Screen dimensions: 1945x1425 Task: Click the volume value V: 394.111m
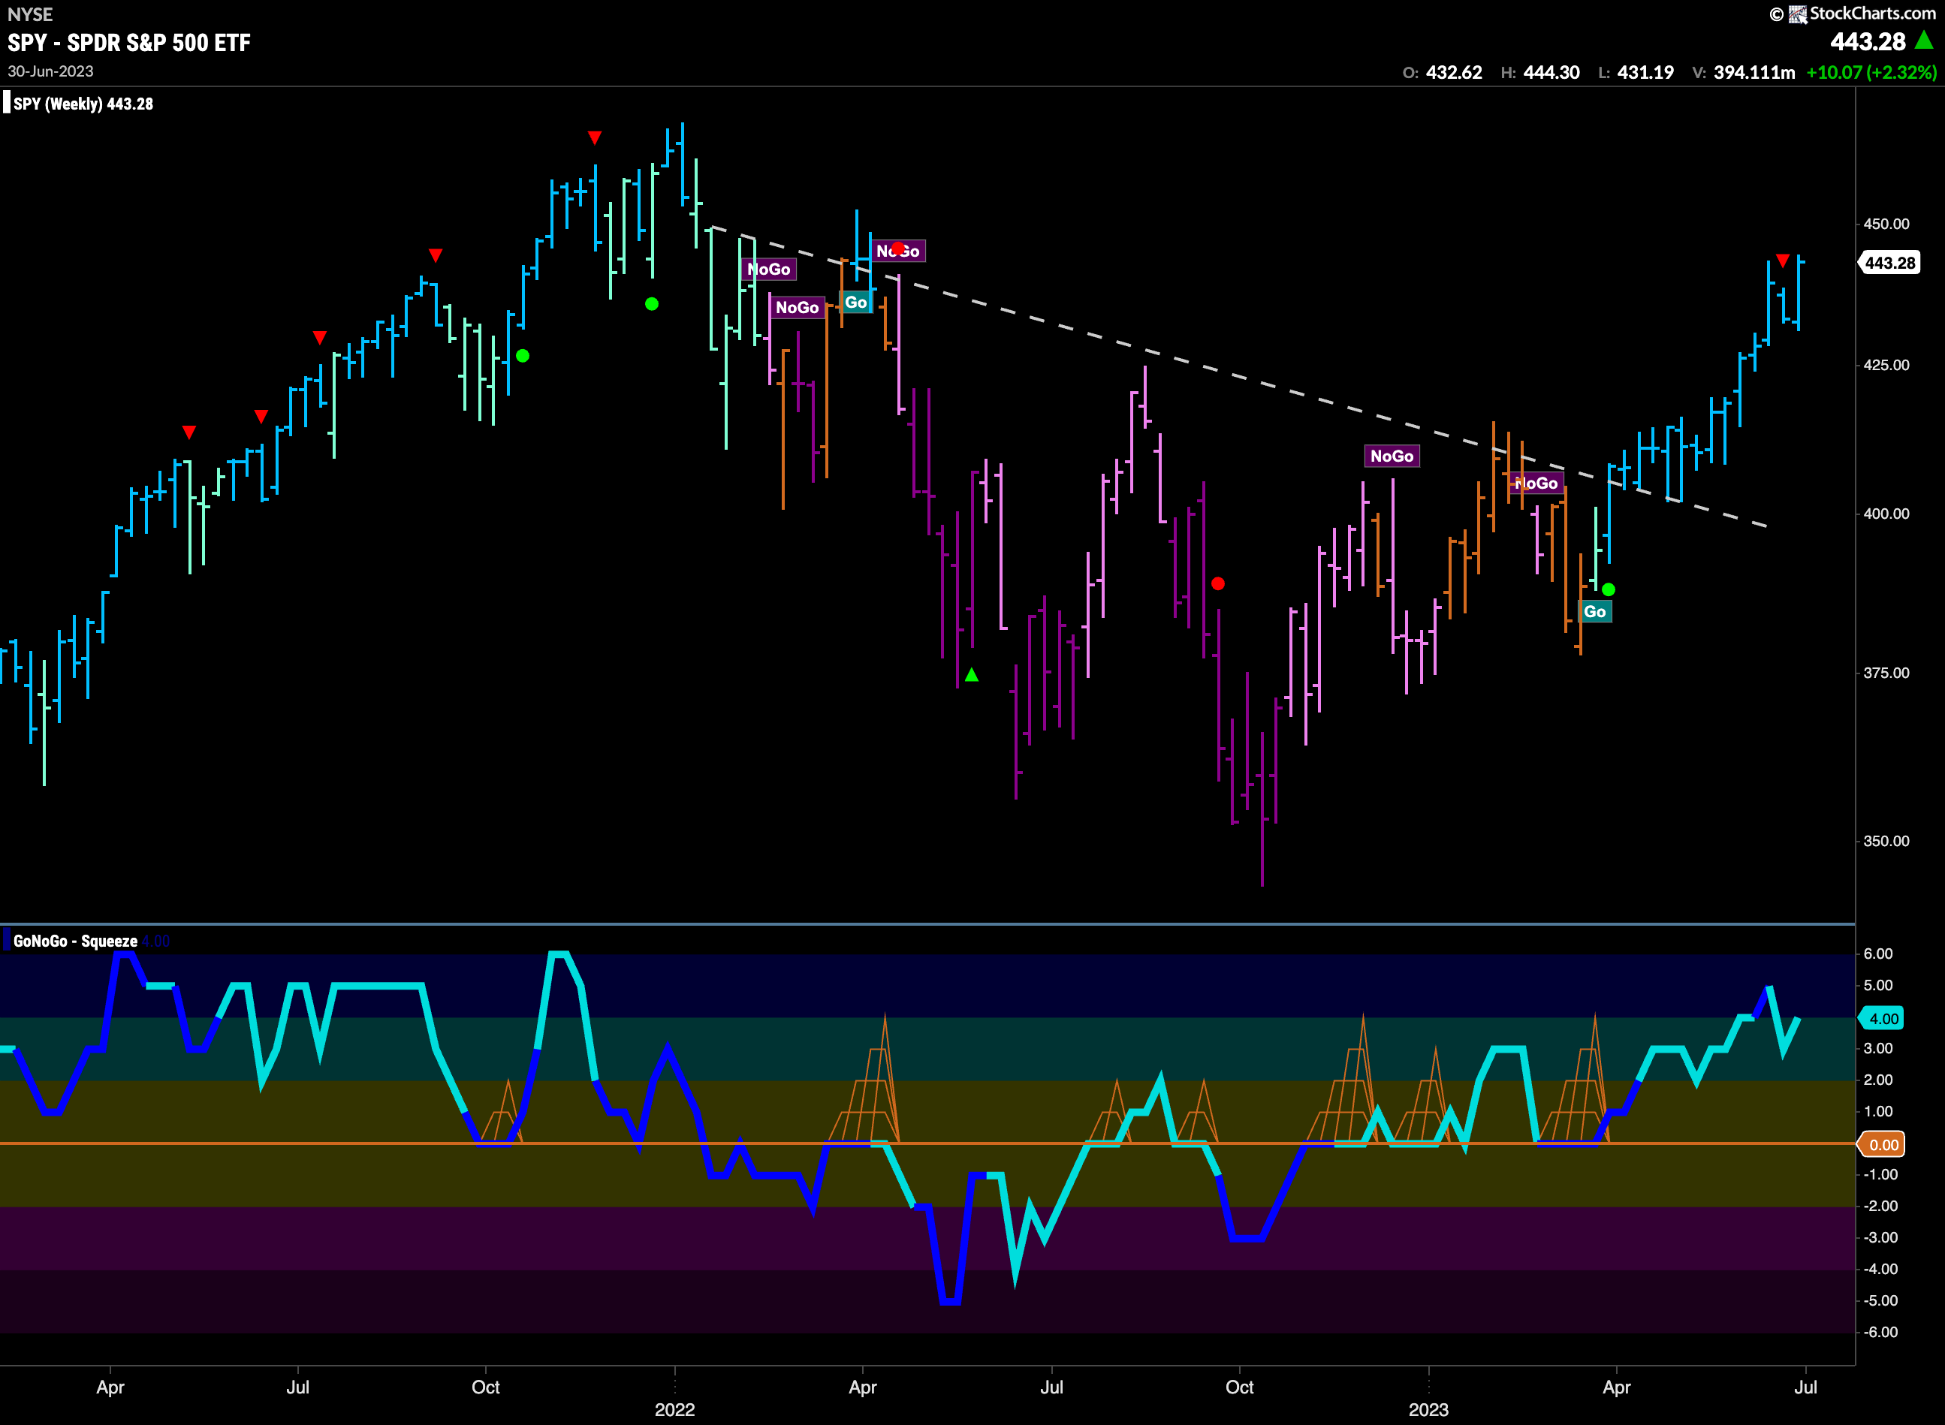pyautogui.click(x=1744, y=73)
